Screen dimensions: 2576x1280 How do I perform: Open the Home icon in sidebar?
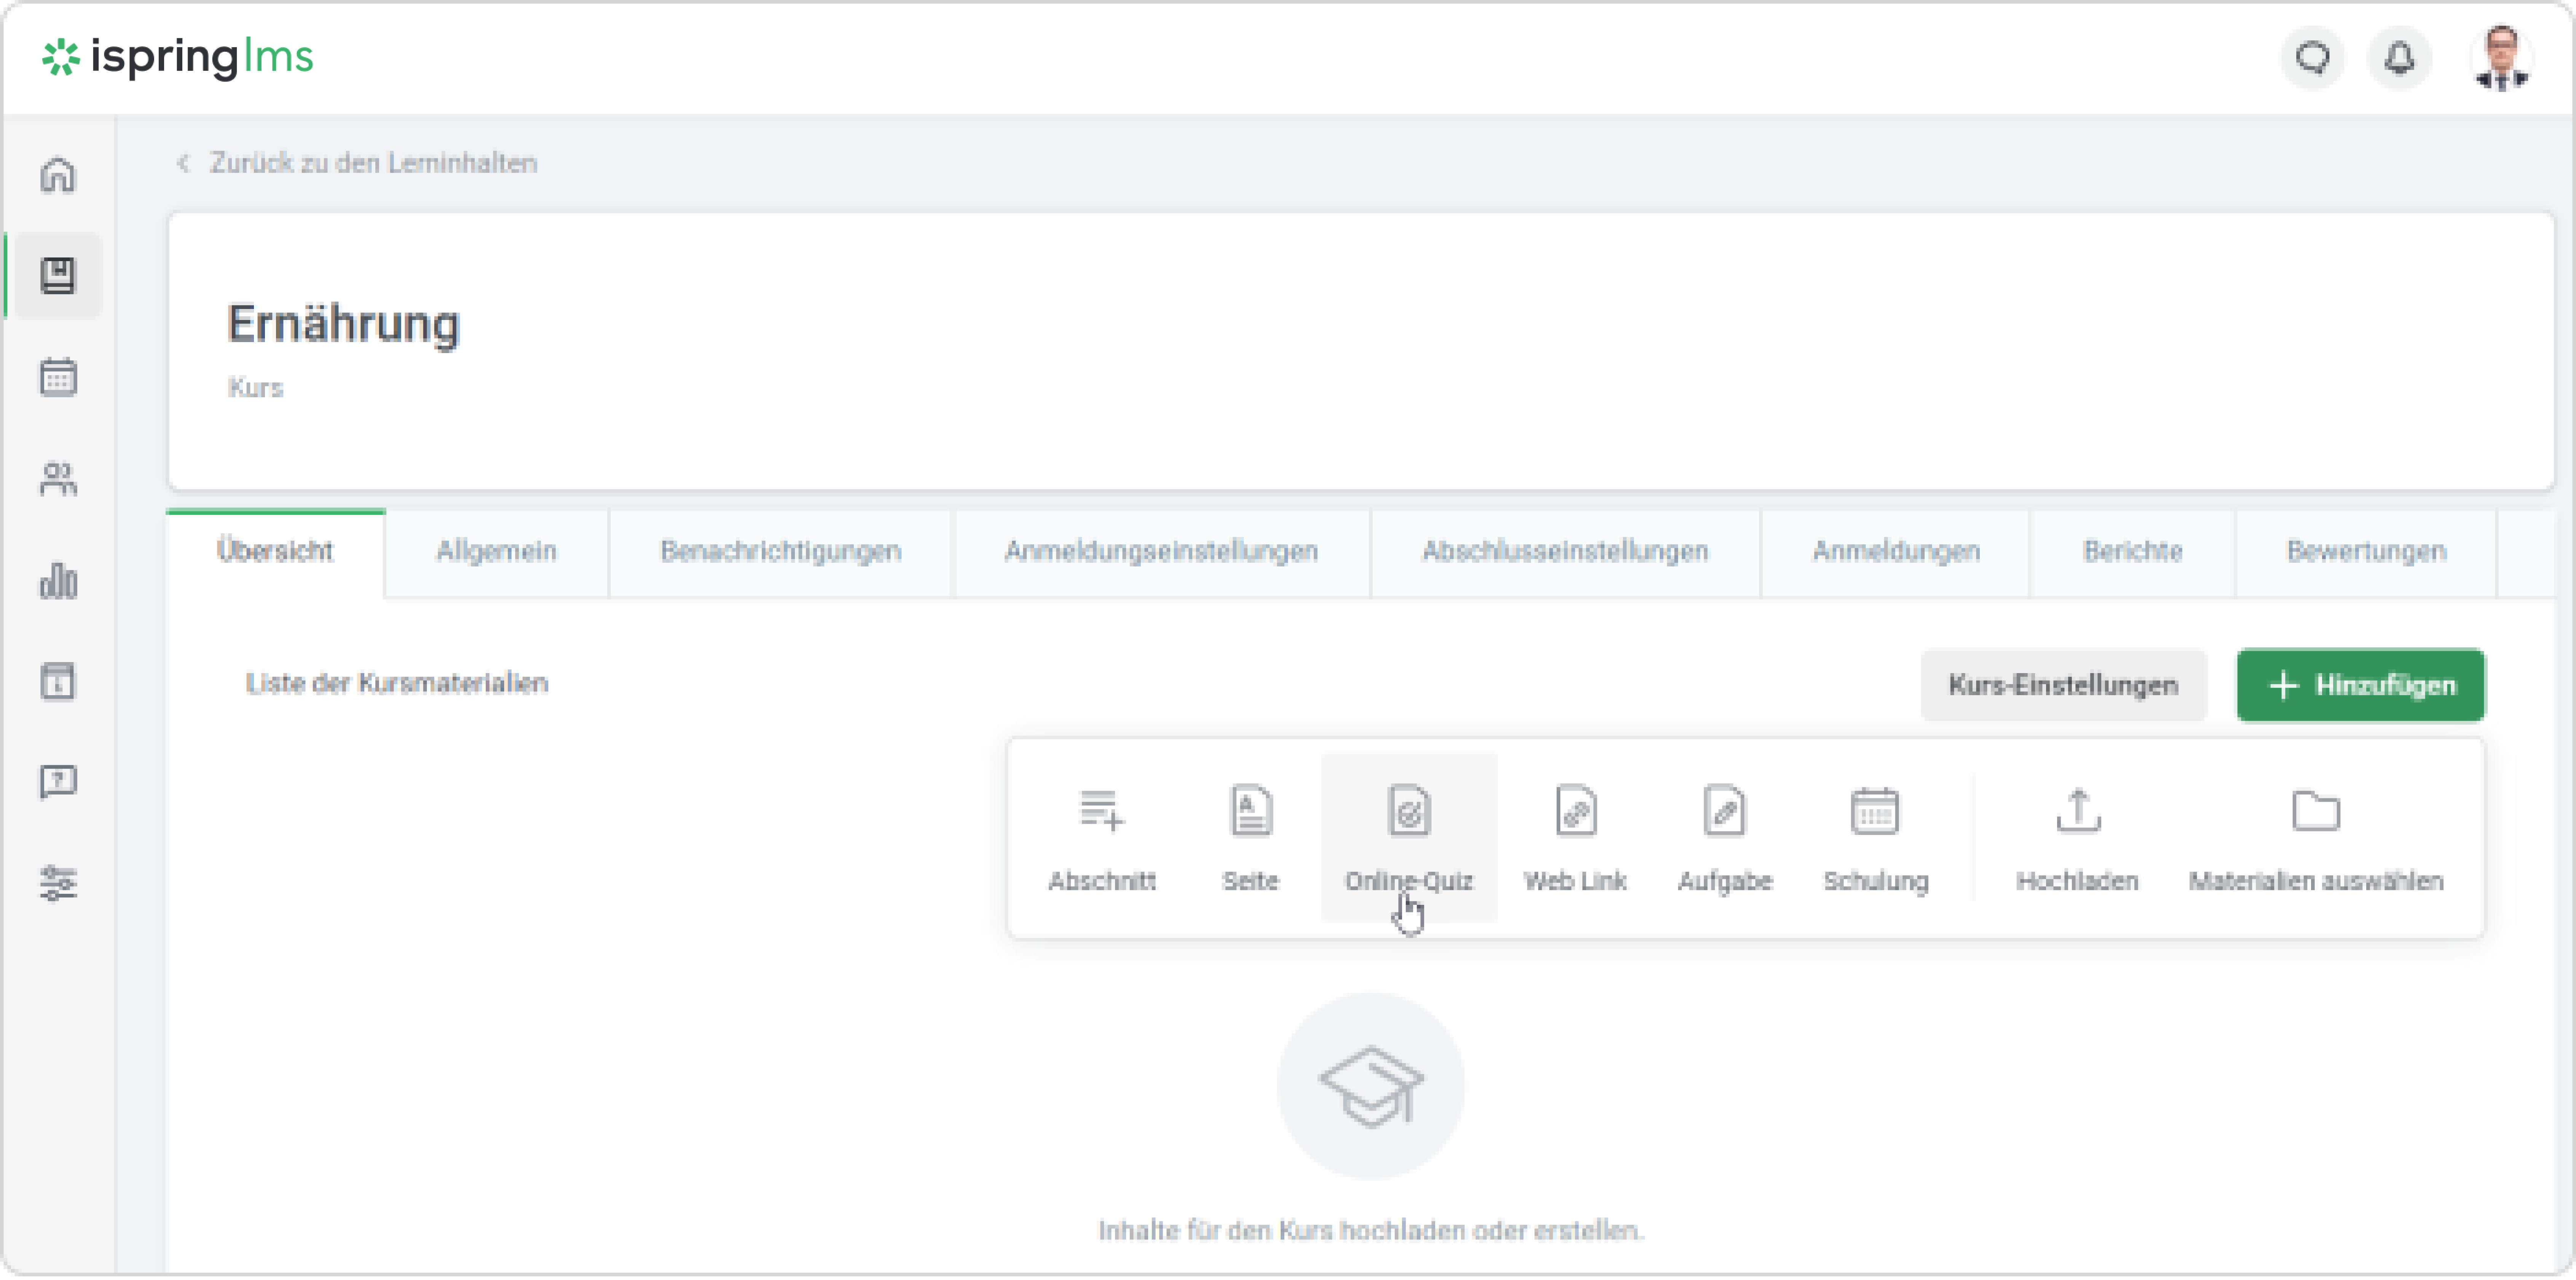(x=58, y=175)
